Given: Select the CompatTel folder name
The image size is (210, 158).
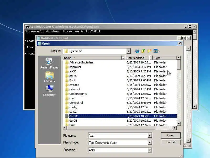Looking at the screenshot, I should pyautogui.click(x=76, y=103).
